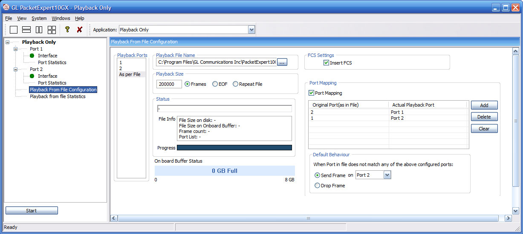Click the Delete port mapping button

click(x=484, y=117)
